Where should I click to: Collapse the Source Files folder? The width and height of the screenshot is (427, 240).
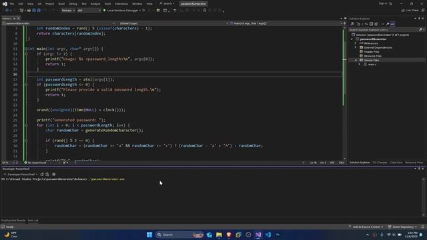(356, 60)
